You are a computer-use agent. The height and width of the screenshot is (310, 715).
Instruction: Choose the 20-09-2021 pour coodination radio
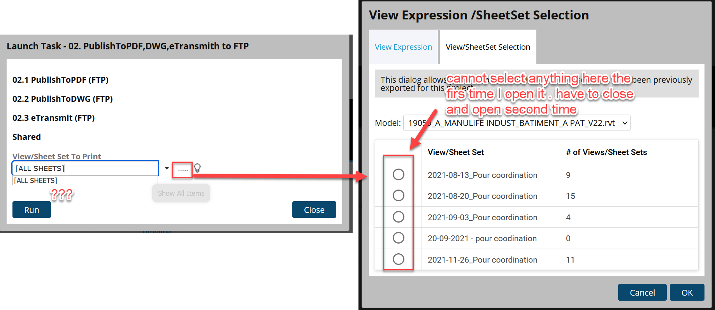click(398, 238)
